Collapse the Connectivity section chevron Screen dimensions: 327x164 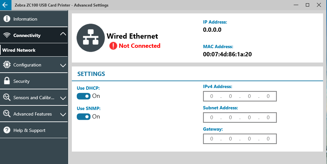(x=63, y=34)
